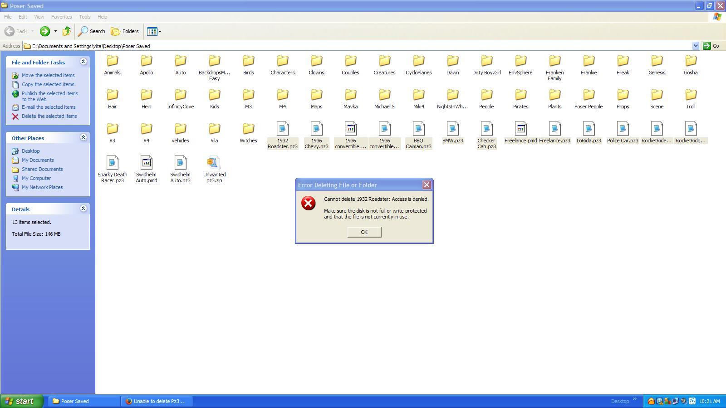Select the Witches folder icon
This screenshot has width=726, height=408.
tap(248, 129)
